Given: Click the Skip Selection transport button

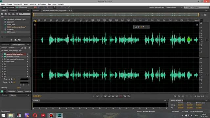Looking at the screenshot, I should tap(129, 96).
